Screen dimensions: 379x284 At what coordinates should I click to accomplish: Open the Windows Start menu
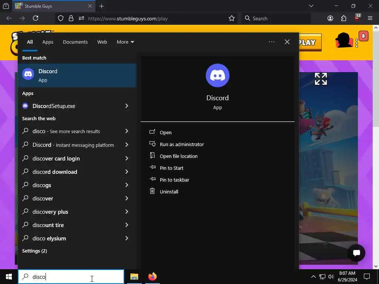coord(9,277)
